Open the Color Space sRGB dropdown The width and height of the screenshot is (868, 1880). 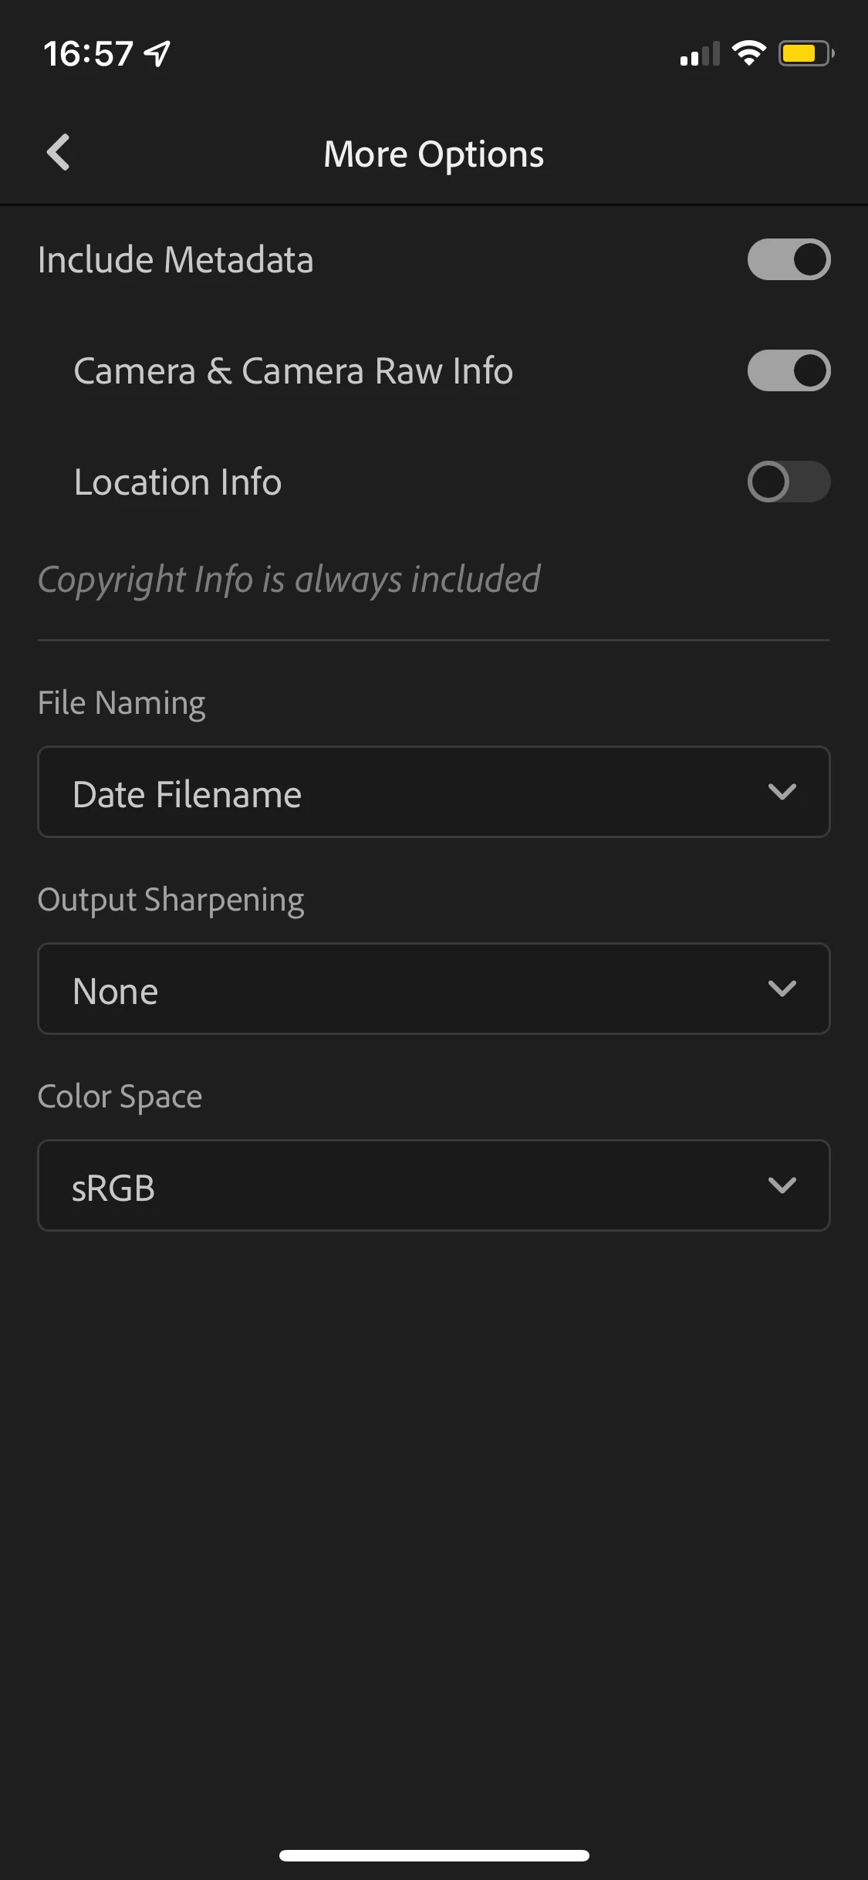pyautogui.click(x=434, y=1185)
